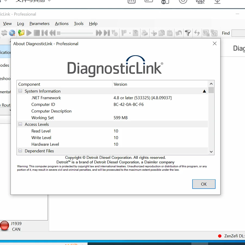
Task: Select the Write Level row
Action: pyautogui.click(x=112, y=138)
